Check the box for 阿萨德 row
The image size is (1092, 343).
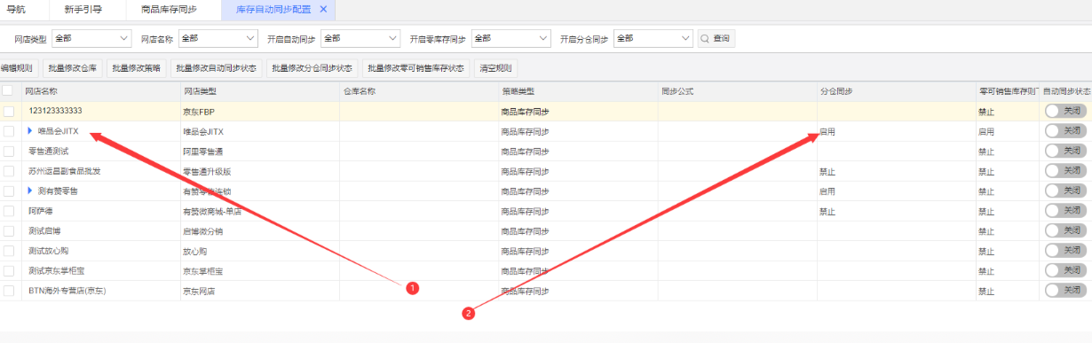[8, 211]
